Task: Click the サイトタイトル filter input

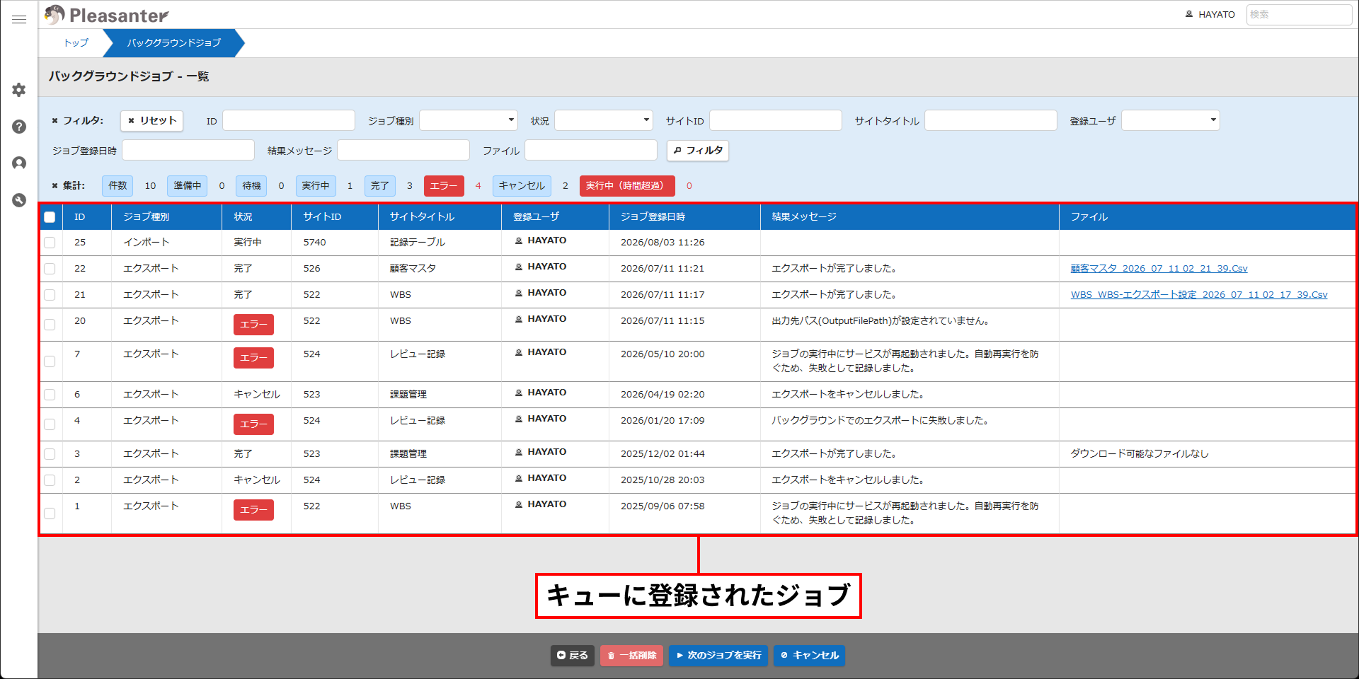Action: (991, 121)
